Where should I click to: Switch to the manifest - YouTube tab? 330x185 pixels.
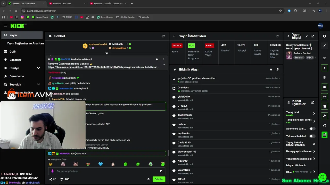[x=67, y=4]
